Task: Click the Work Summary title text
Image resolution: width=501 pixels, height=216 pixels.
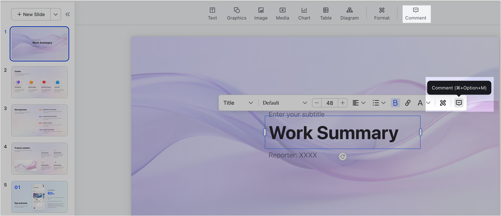Action: point(333,133)
